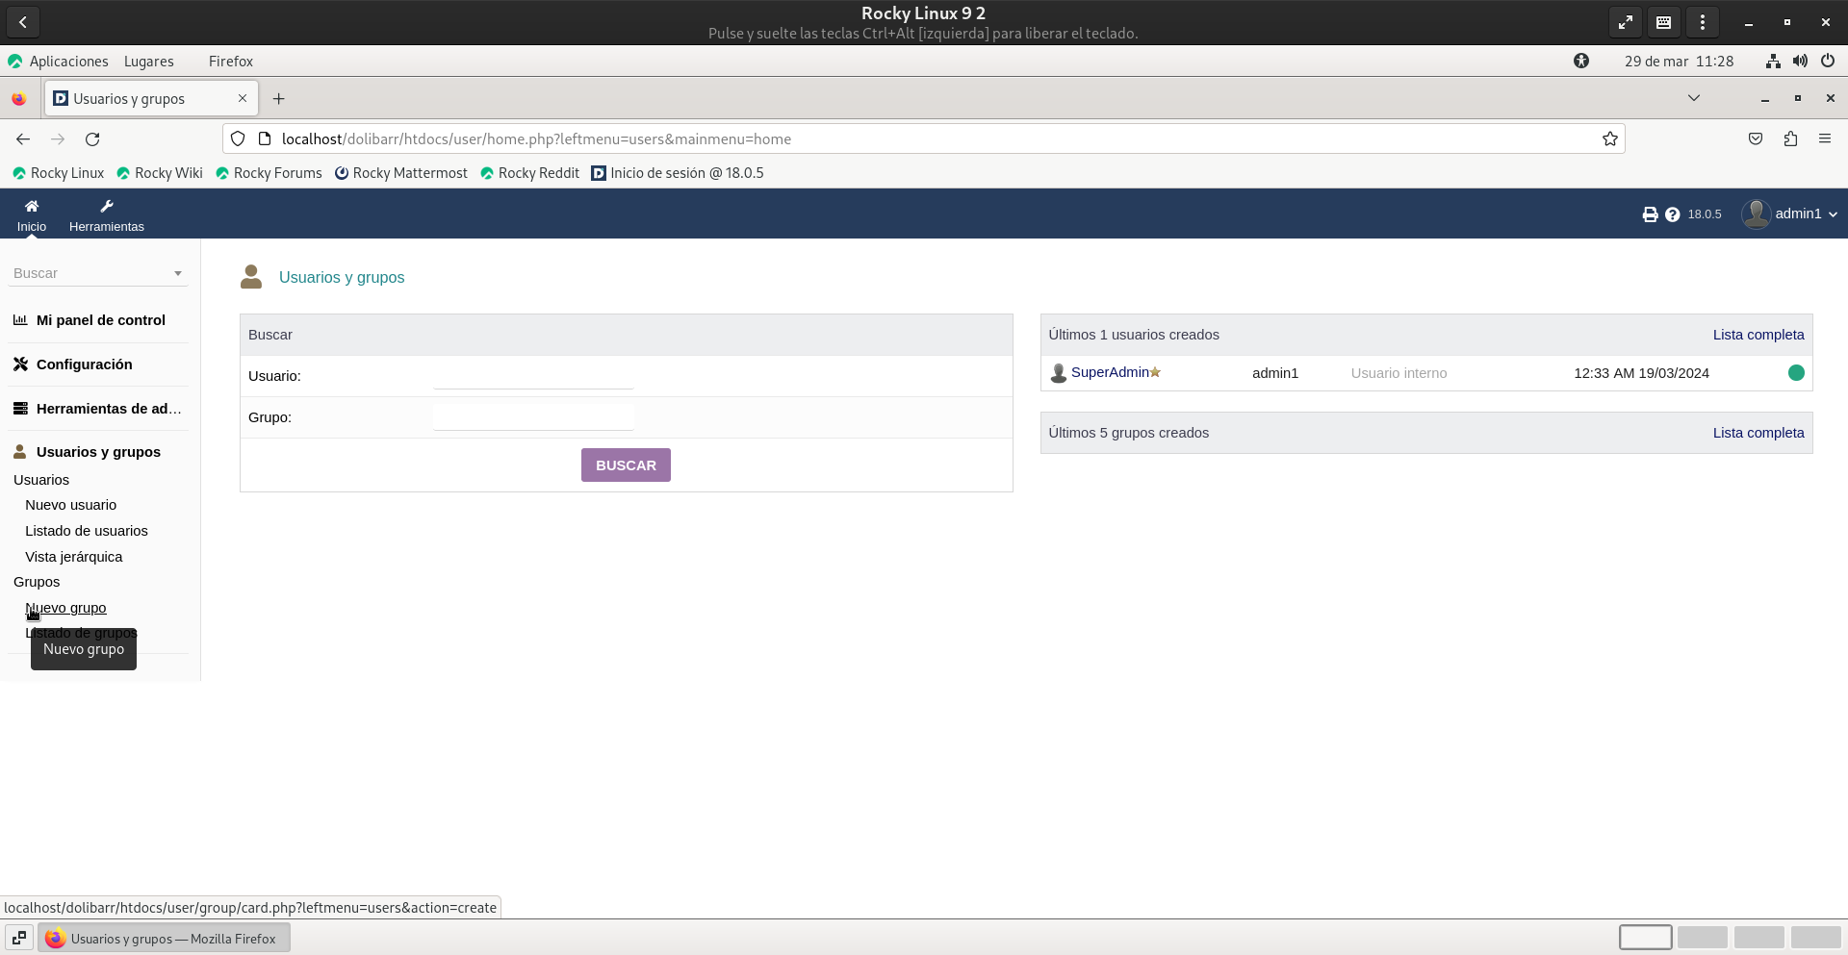This screenshot has width=1848, height=955.
Task: Open Lista completa link for users
Action: [x=1758, y=335]
